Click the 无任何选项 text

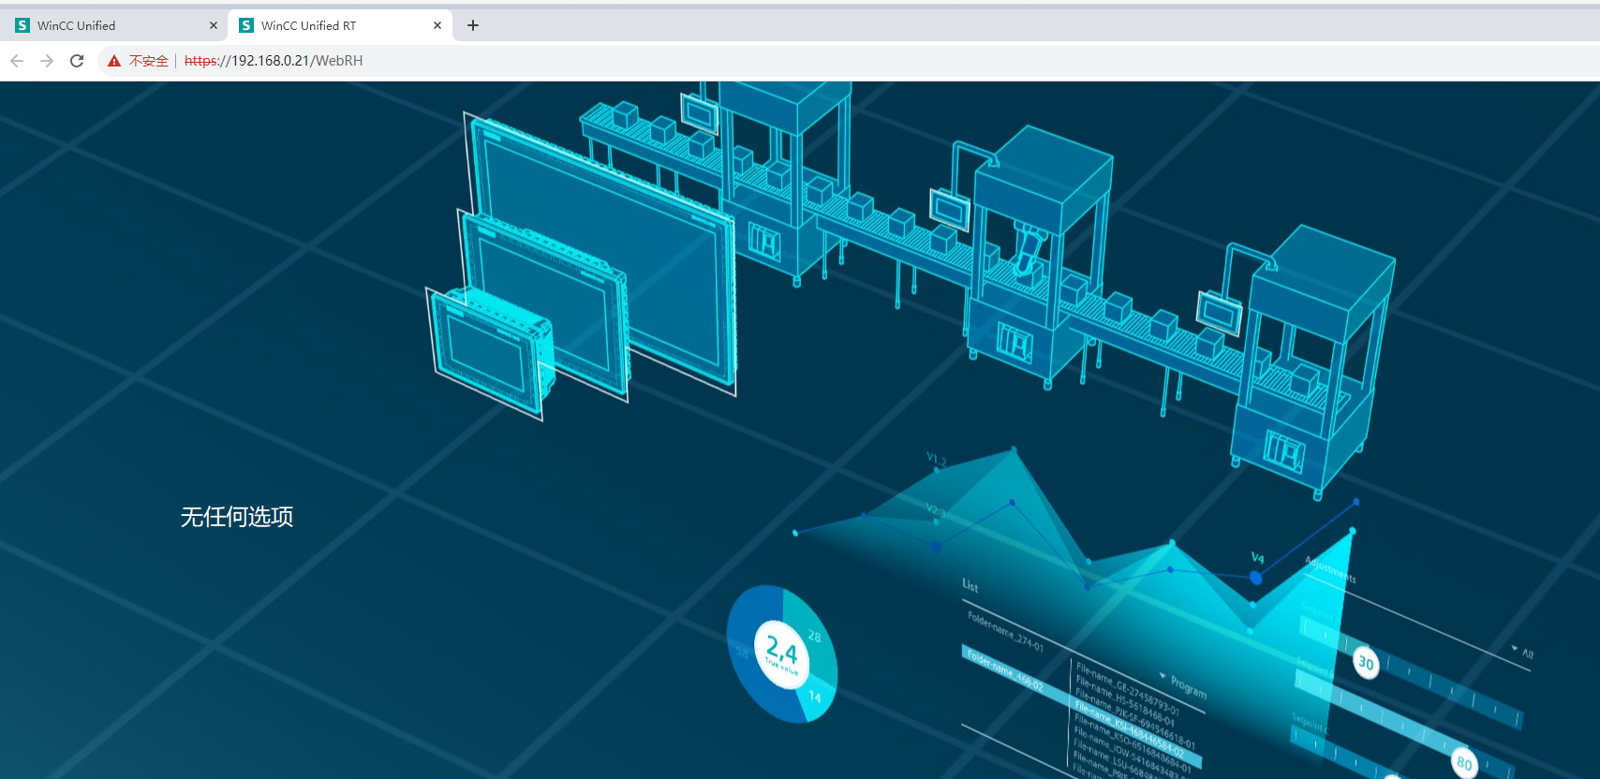tap(237, 517)
